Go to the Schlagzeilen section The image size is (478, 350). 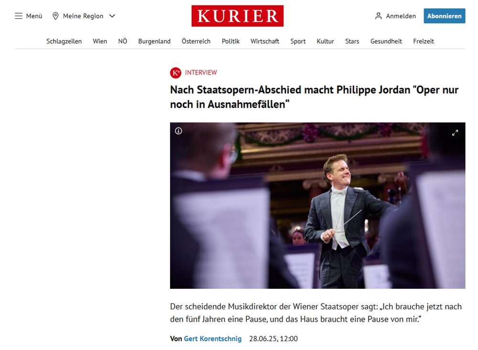click(64, 41)
